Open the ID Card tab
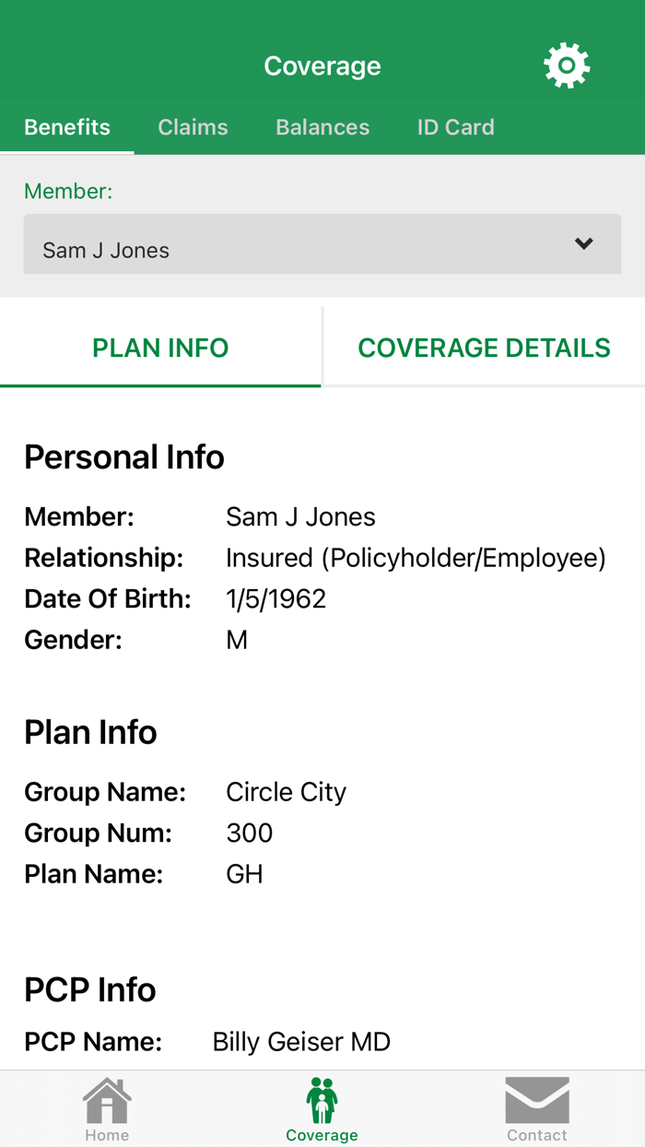This screenshot has height=1147, width=645. [x=455, y=127]
